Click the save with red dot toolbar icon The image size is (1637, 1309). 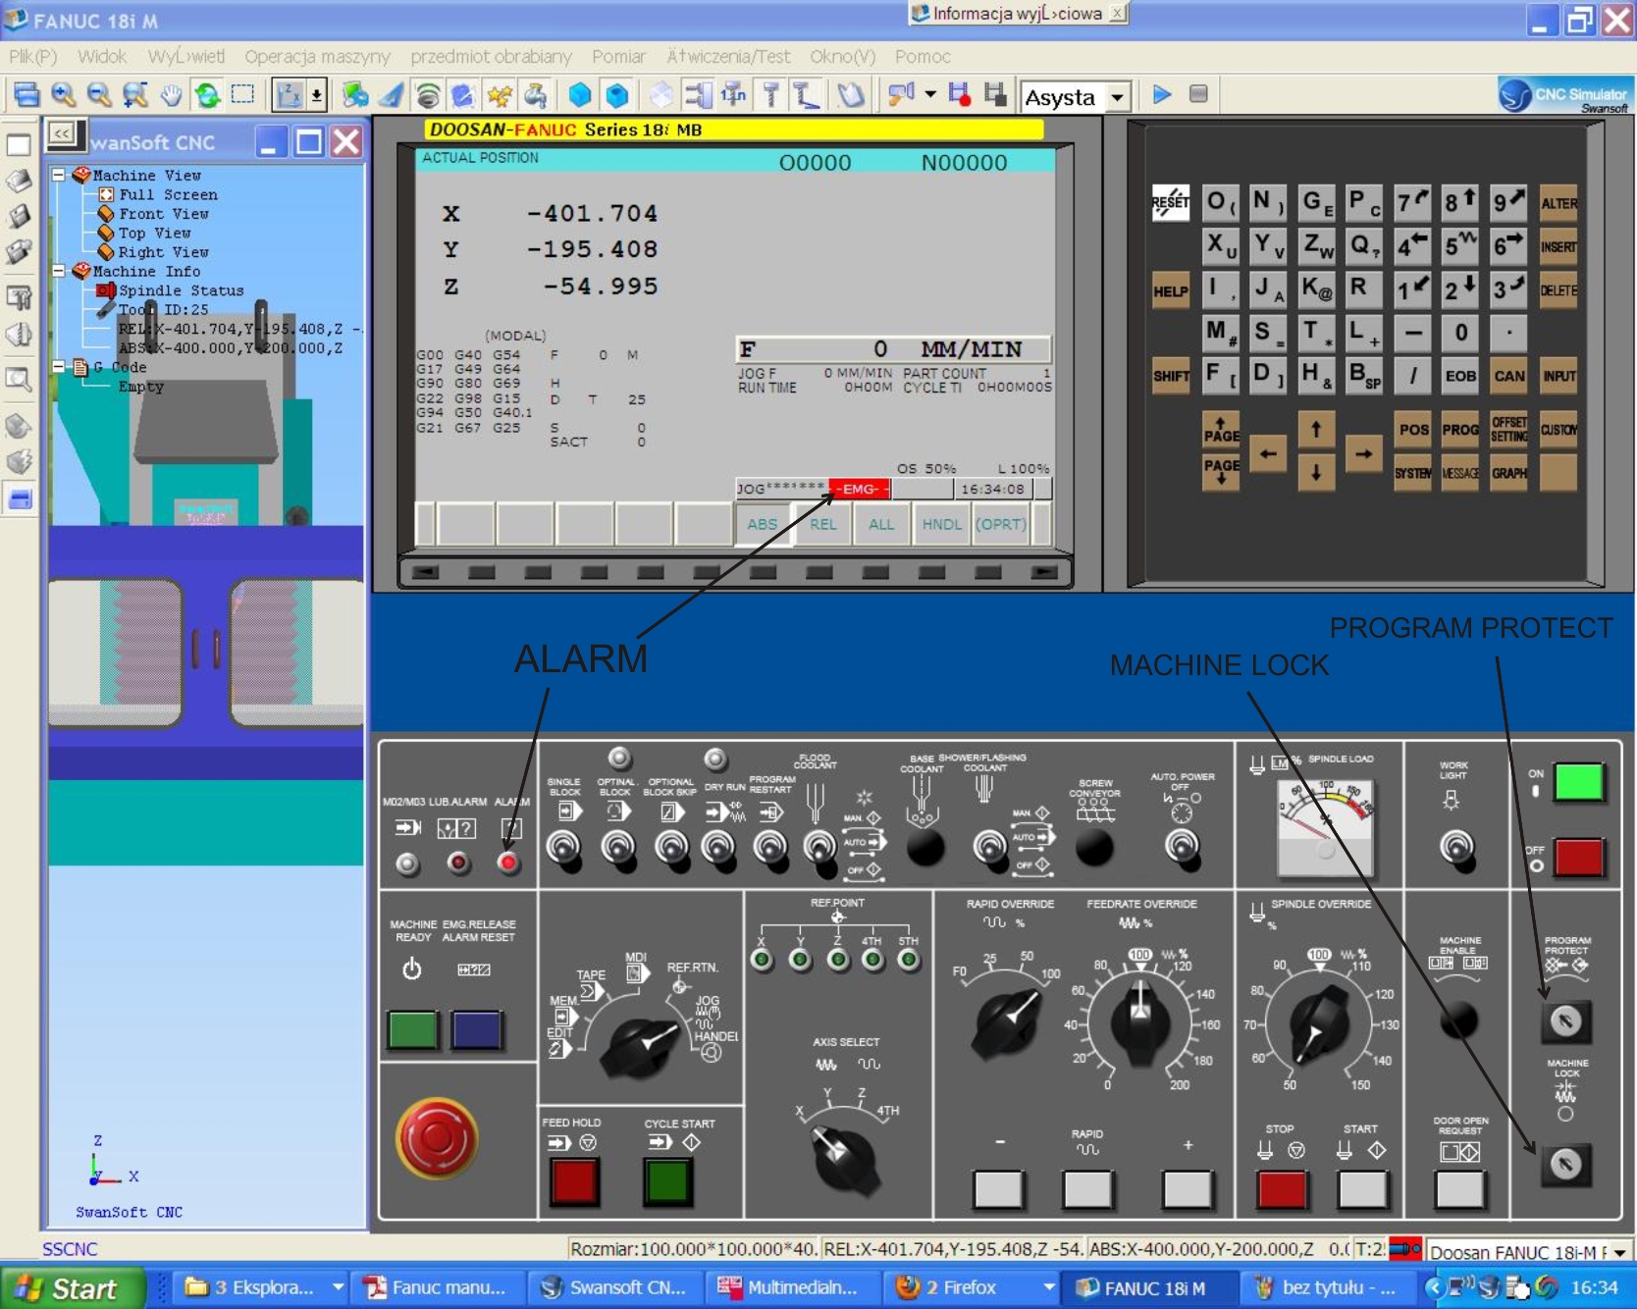point(959,94)
